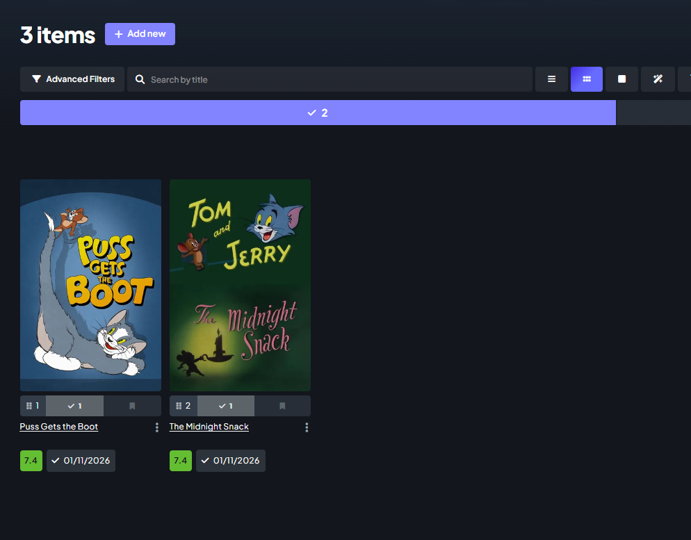Click order number 1 on Puss Gets the Boot
The image size is (691, 540).
[x=33, y=406]
